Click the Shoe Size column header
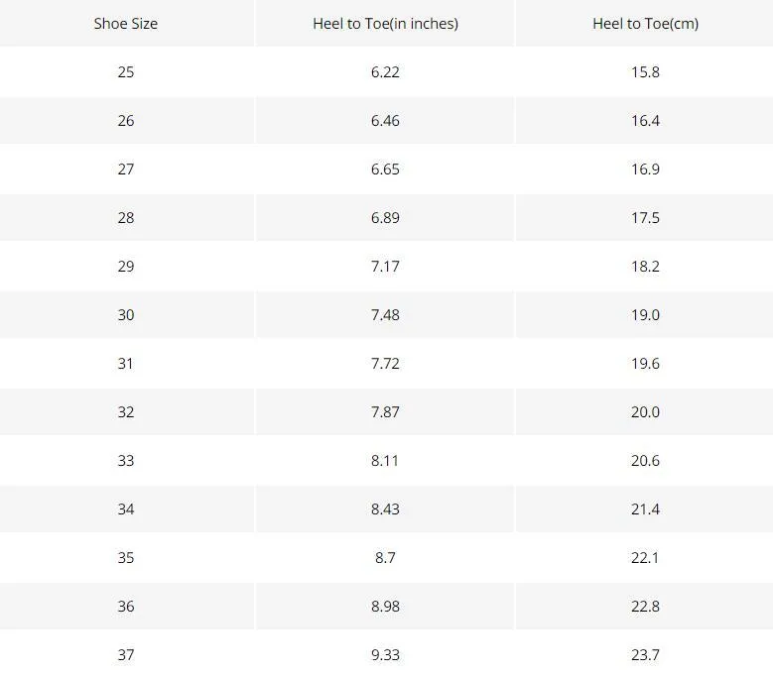Screen dimensions: 773x675 126,24
